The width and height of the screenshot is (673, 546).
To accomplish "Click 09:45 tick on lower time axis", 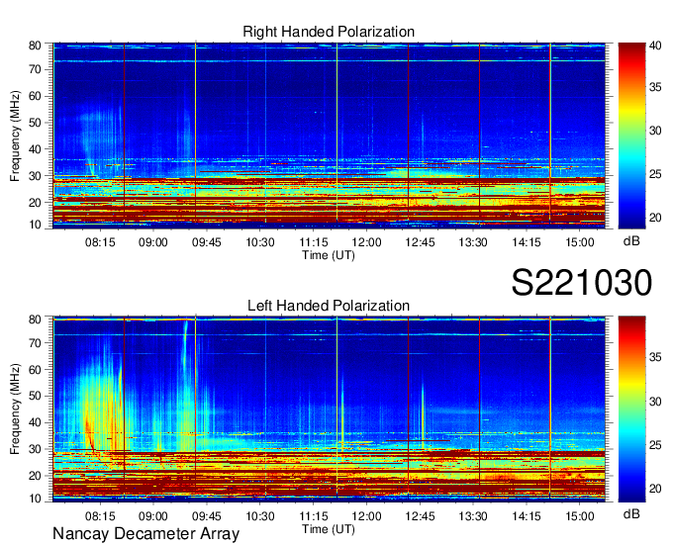I will [x=207, y=516].
